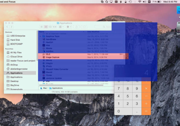Click the 2 key on Calculator

click(x=128, y=104)
